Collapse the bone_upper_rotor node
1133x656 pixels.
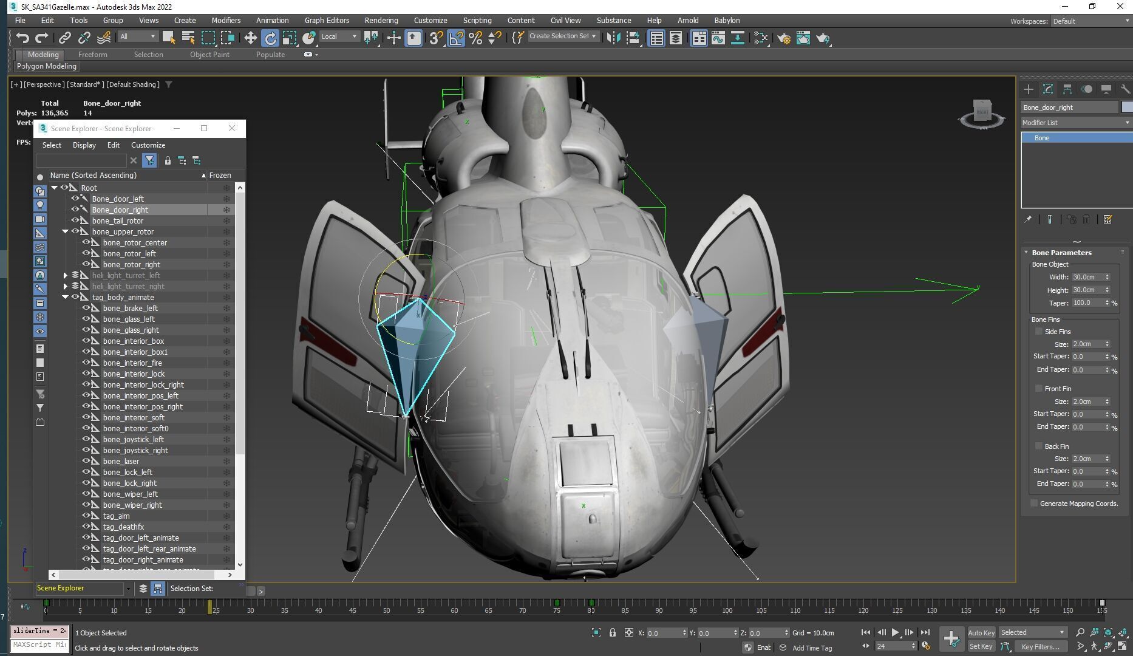pos(66,231)
